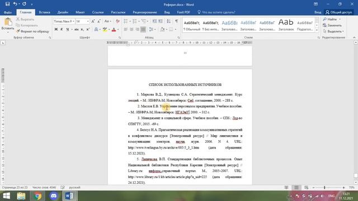358x201 pixels.
Task: Toggle subscript x₂ formatting
Action: point(82,29)
